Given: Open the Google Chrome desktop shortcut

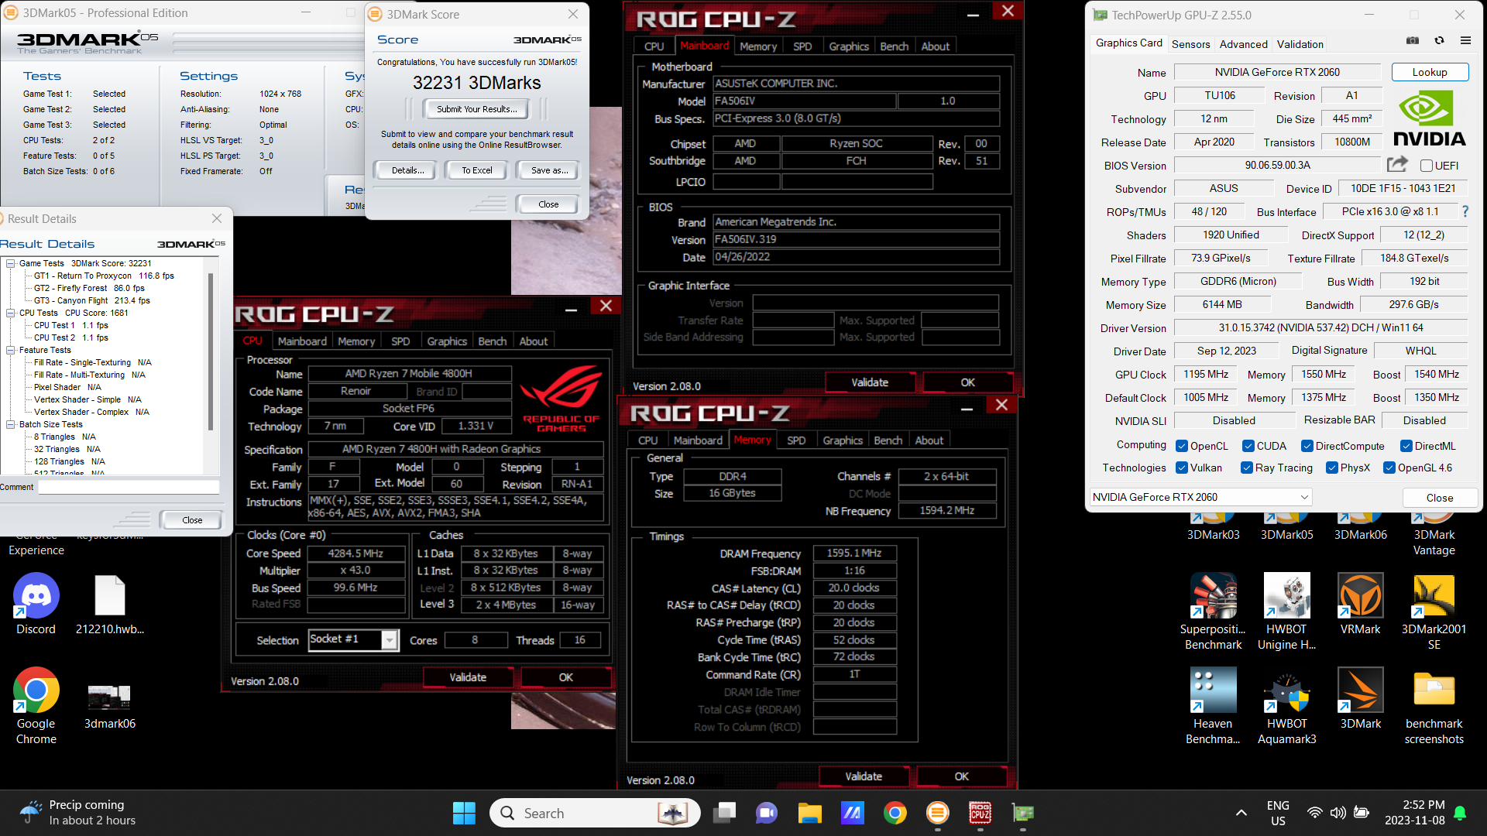Looking at the screenshot, I should click(x=36, y=706).
